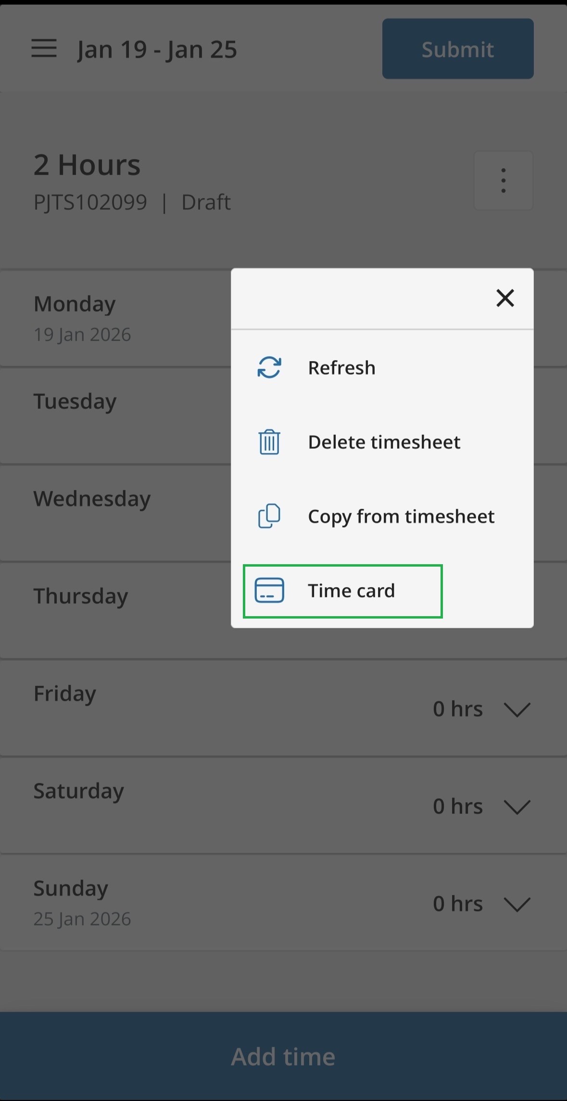Close the options popup with X
Screen dimensions: 567x1101
(x=505, y=298)
